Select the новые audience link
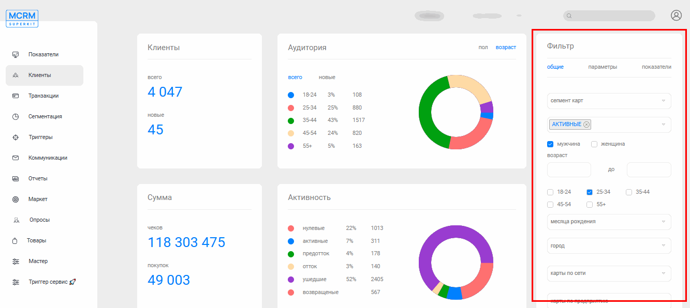This screenshot has height=308, width=690. 327,78
